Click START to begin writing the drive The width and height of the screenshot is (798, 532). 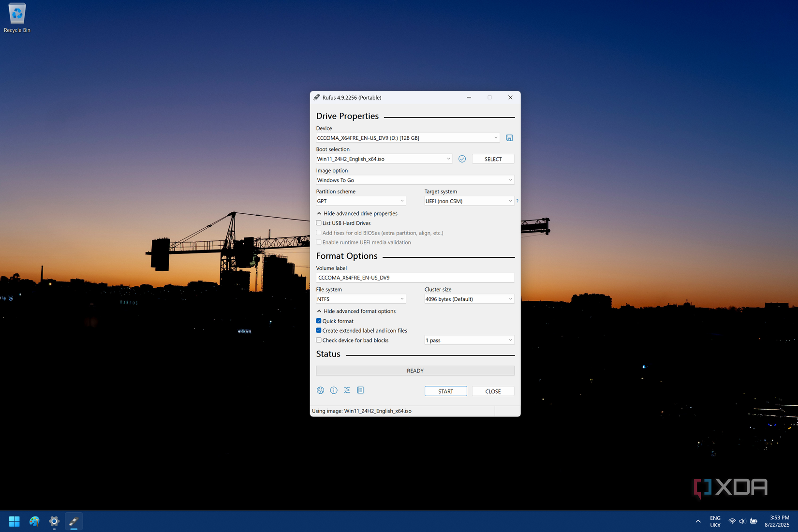coord(445,391)
